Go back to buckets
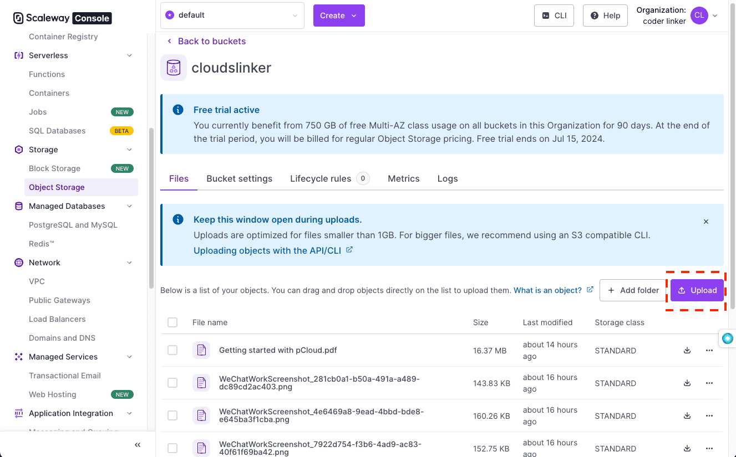736x457 pixels. pyautogui.click(x=206, y=41)
